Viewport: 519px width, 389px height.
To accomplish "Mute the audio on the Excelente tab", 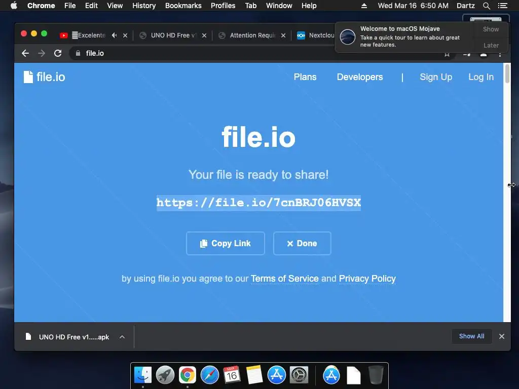I will (114, 35).
